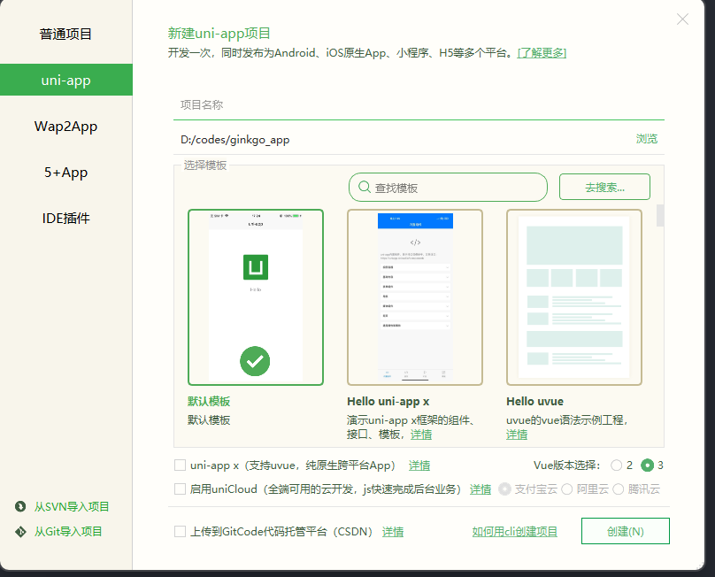Click 从Git导入项目 link
This screenshot has width=715, height=577.
(x=68, y=531)
